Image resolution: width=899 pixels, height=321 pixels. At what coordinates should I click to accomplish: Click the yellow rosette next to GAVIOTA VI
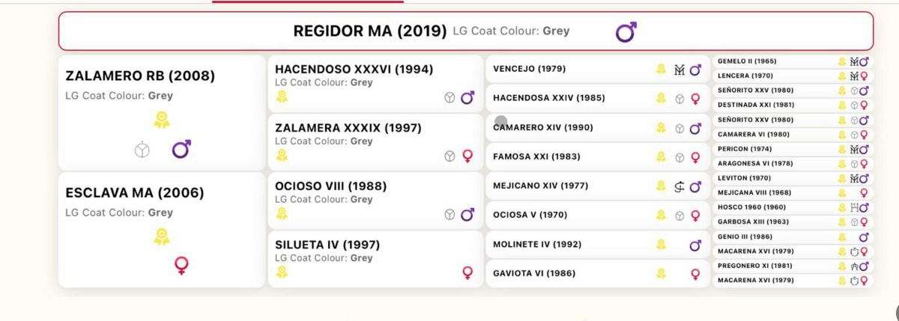662,273
